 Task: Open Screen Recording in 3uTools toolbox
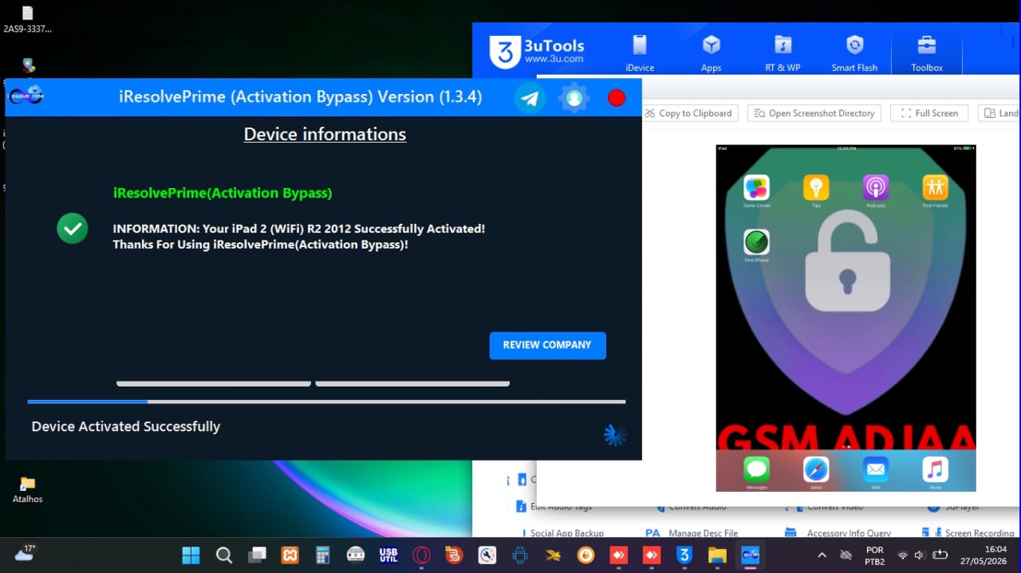point(968,533)
